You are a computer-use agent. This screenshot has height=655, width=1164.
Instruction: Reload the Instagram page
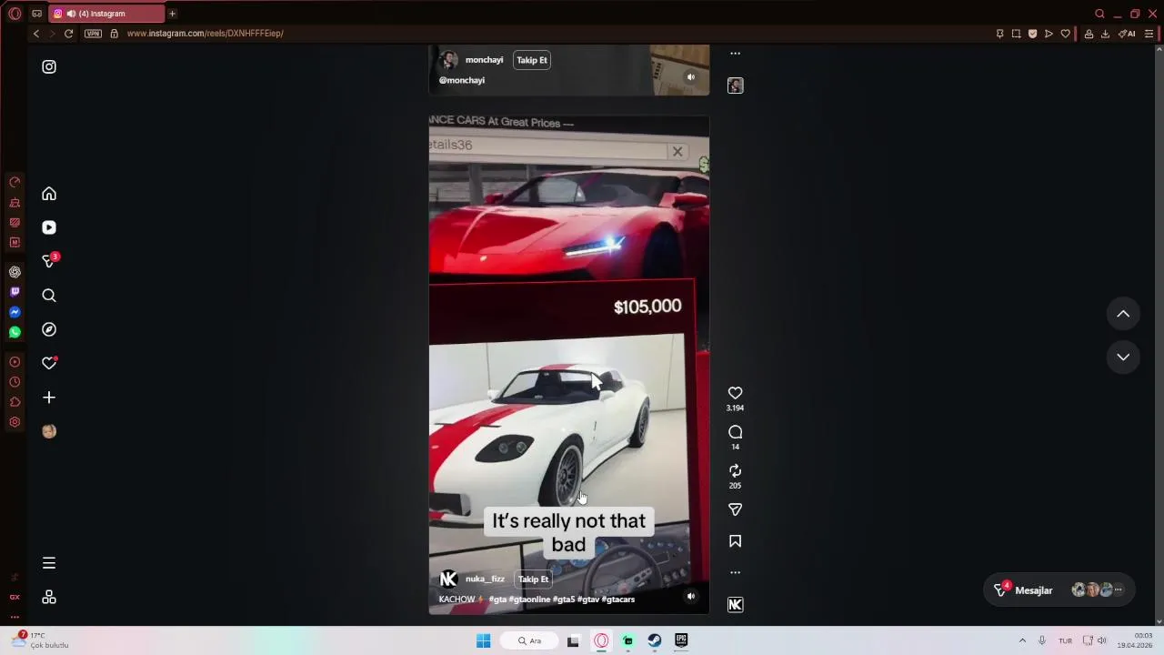[68, 34]
